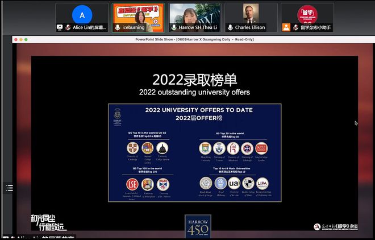The width and height of the screenshot is (375, 240).
Task: Click the screen-share icon on Alice Lin's tile
Action: click(x=60, y=27)
